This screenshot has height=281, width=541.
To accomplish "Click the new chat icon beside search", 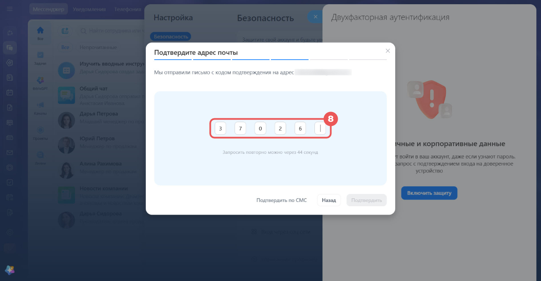I will click(x=65, y=31).
